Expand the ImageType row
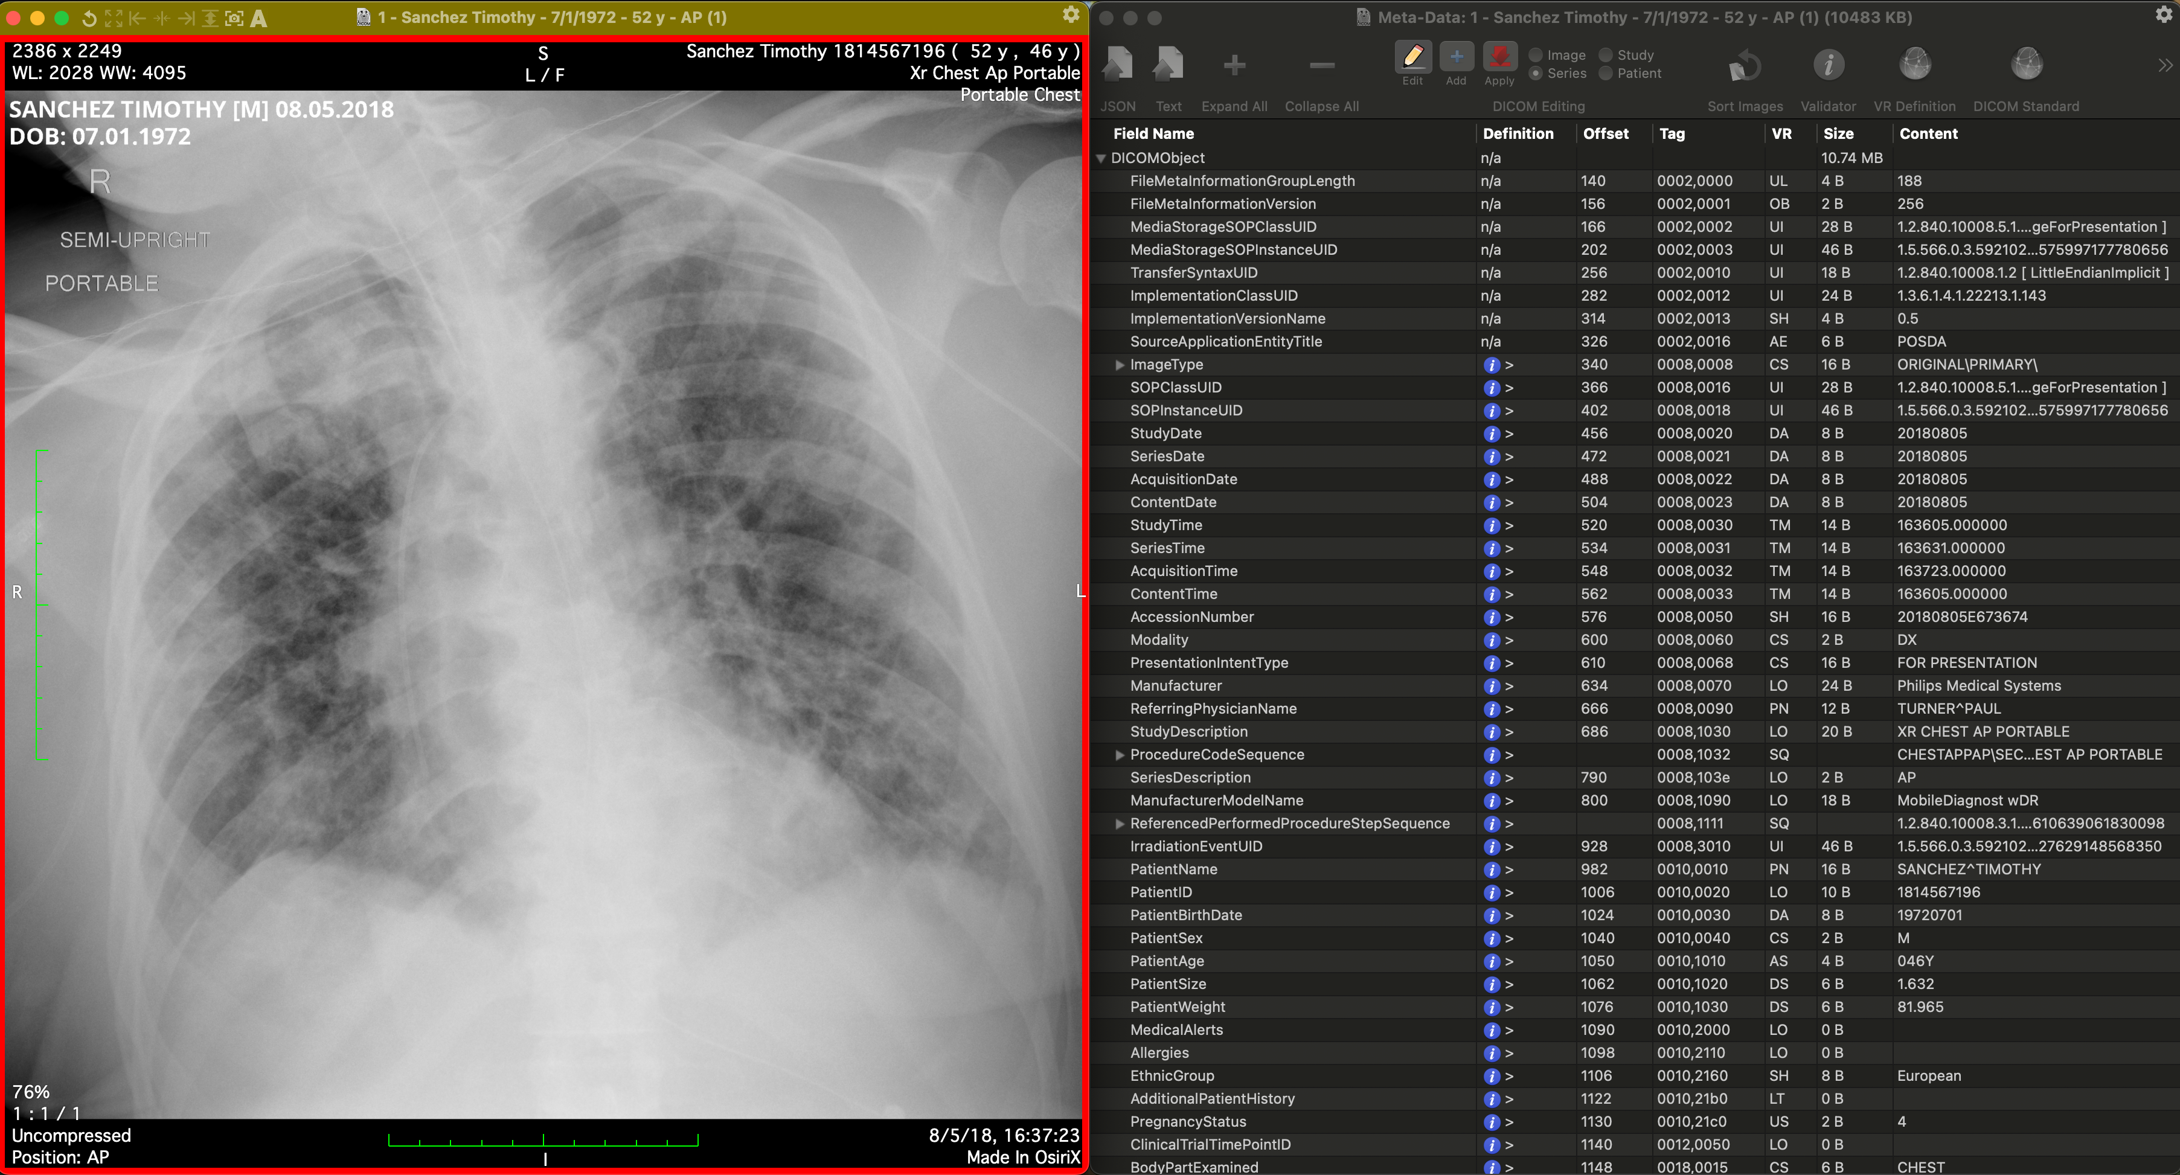 pyautogui.click(x=1120, y=365)
